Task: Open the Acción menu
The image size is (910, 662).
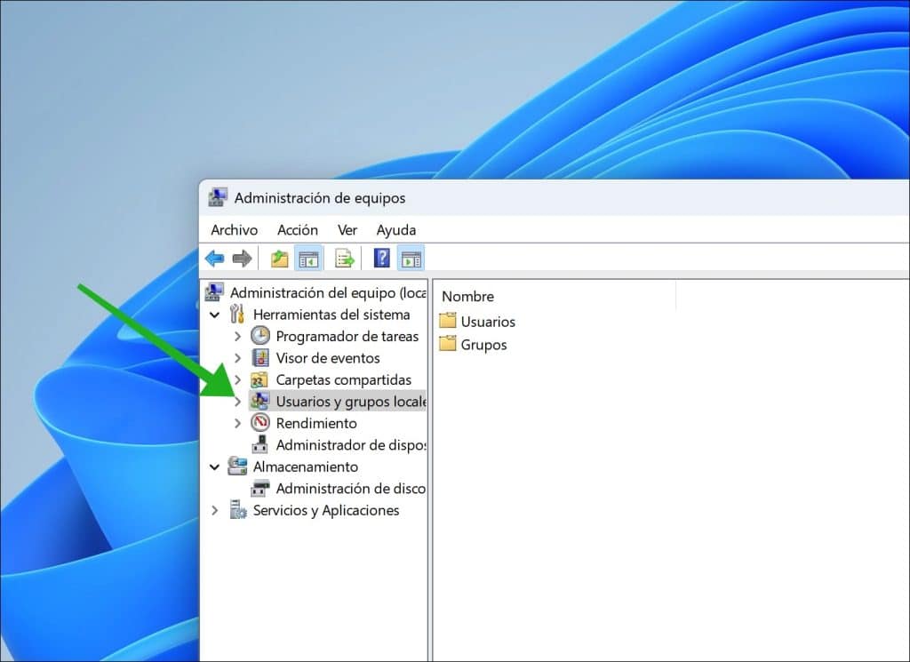Action: pos(297,230)
